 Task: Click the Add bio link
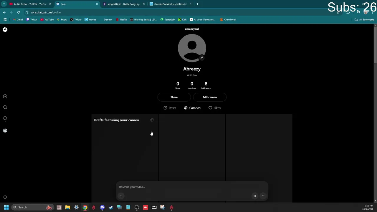(192, 75)
